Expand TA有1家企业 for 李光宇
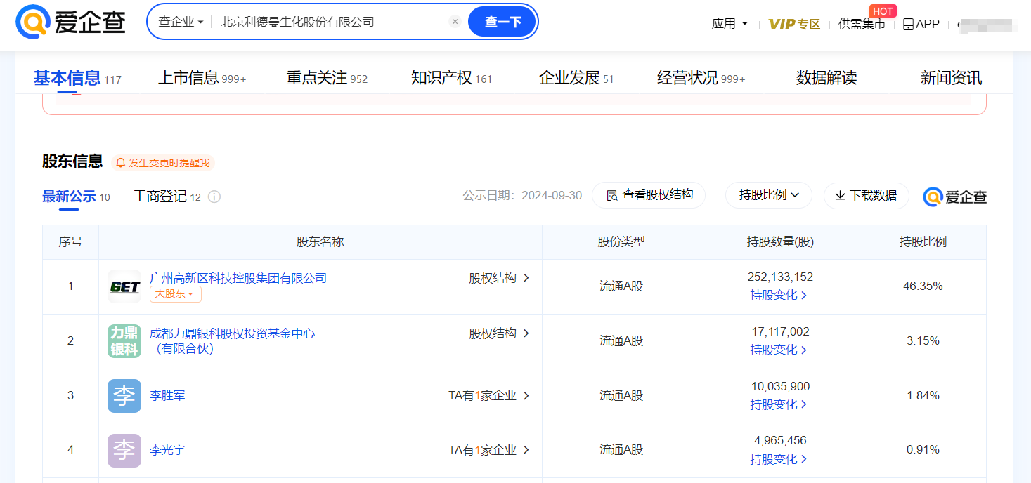This screenshot has width=1031, height=483. 489,450
